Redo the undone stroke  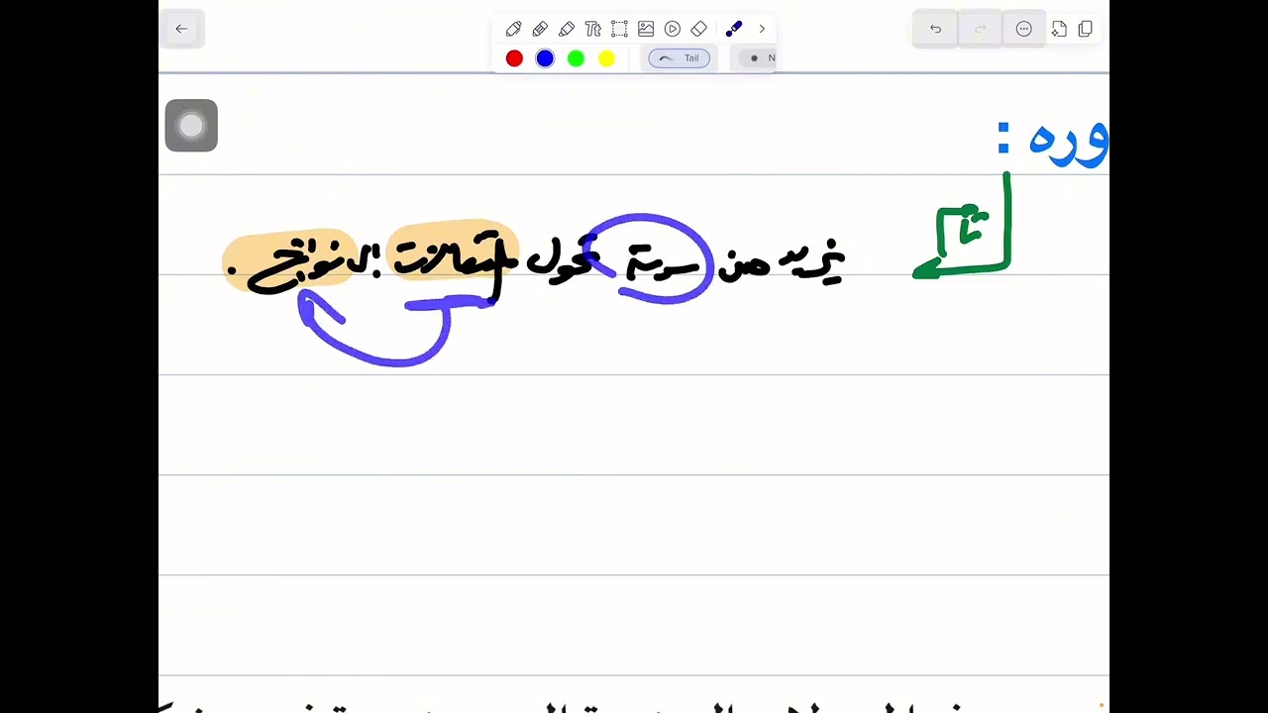pyautogui.click(x=980, y=29)
